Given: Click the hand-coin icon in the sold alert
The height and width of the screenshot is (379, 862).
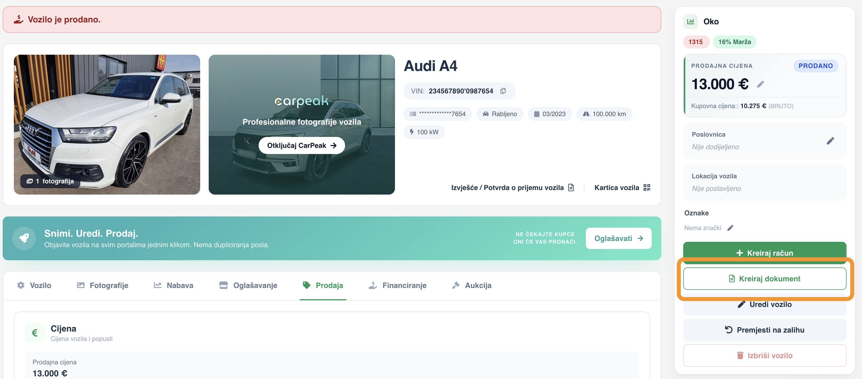Looking at the screenshot, I should (x=18, y=19).
